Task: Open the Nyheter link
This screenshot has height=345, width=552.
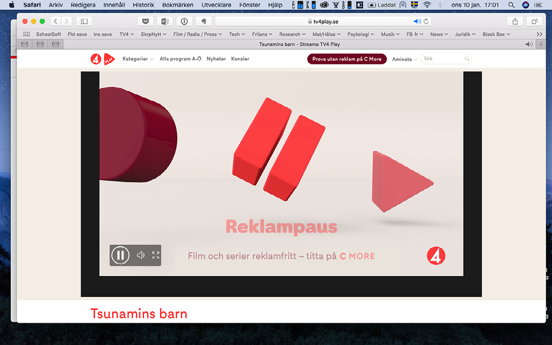Action: [216, 59]
